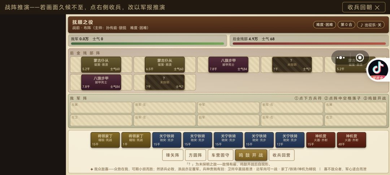Select the 锋矢阵 formation
390x175 pixels.
coord(173,155)
